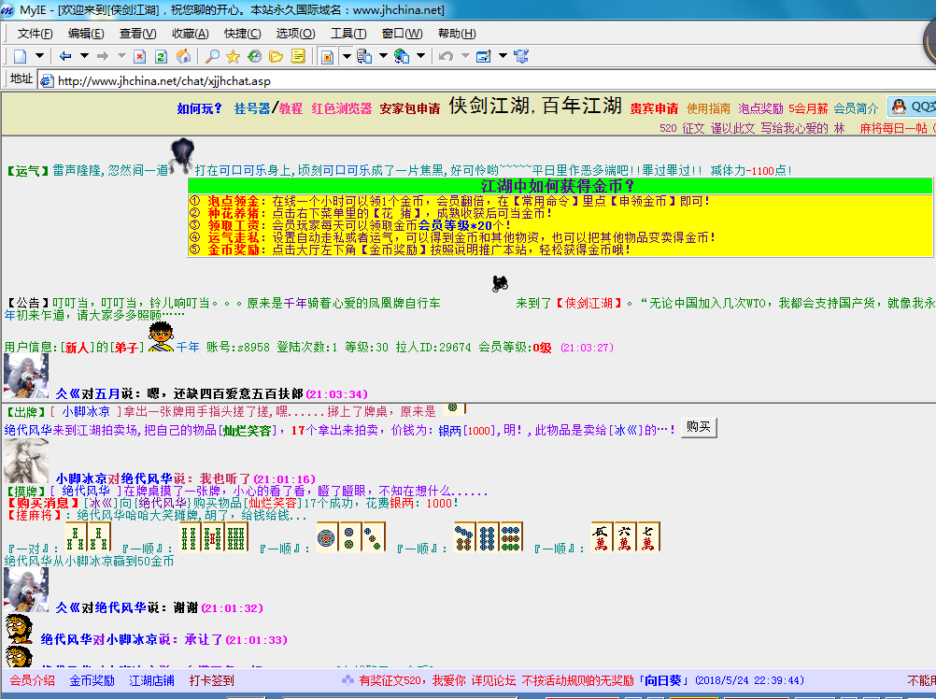Click the 千年 user avatar with glasses
Screen dimensions: 936x699
click(x=162, y=336)
